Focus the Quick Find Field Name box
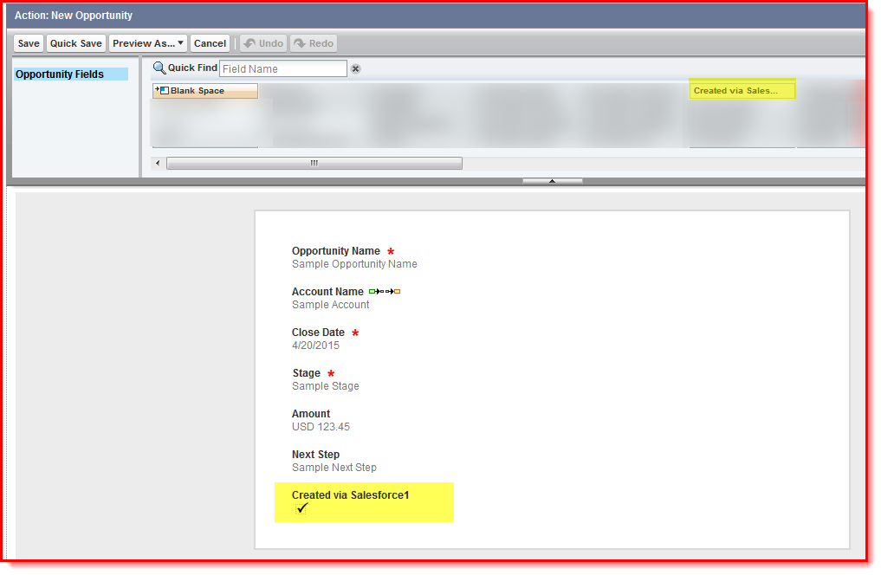The image size is (881, 575). point(282,68)
